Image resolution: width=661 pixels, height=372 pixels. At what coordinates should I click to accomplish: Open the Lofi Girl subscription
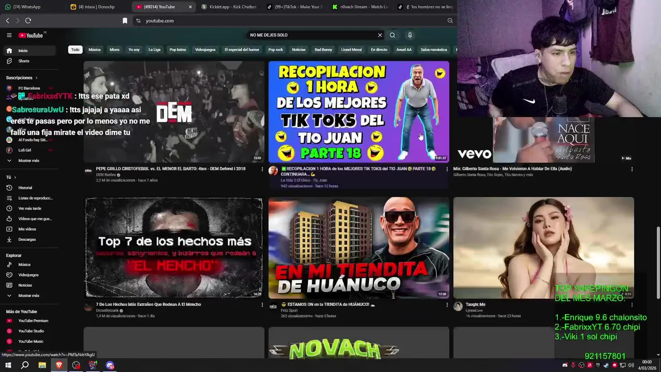[29, 150]
